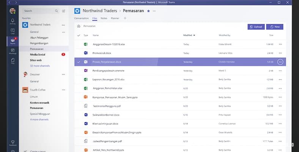Open file Desain.KampanyePromosiMusimDingin.pptx

click(x=117, y=132)
